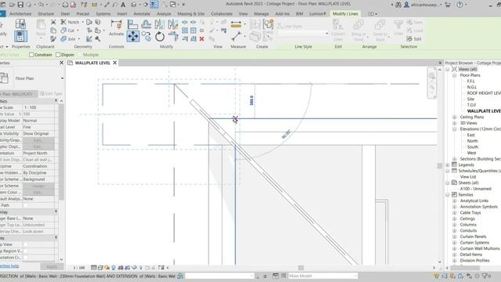Viewport: 501px width, 282px height.
Task: Expand the Curtain Panels family node
Action: 454,237
